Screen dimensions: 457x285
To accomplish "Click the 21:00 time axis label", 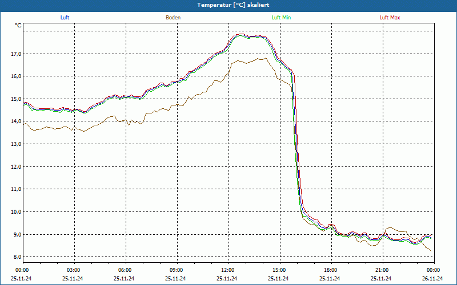I will [x=381, y=270].
